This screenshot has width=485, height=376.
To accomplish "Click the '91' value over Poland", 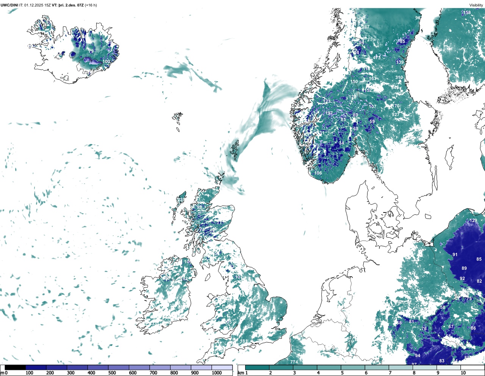I will tap(455, 255).
